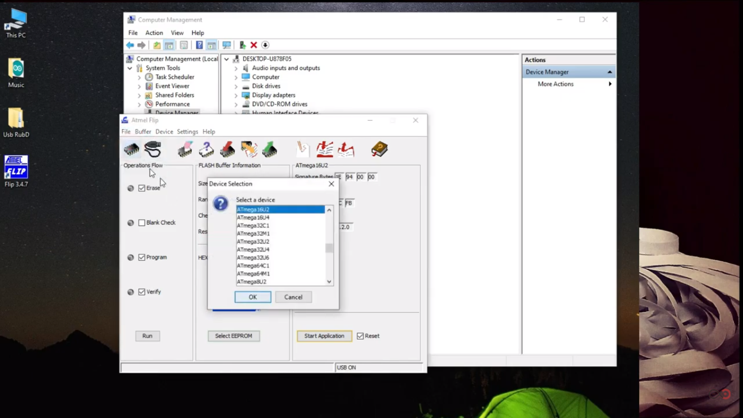Enable the Blank Check checkbox

(x=142, y=223)
